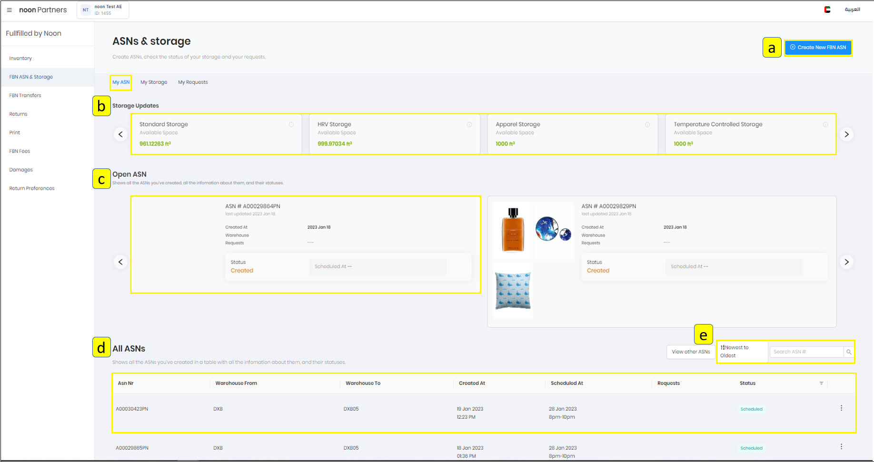
Task: Select the Apparel Storage card
Action: point(573,134)
